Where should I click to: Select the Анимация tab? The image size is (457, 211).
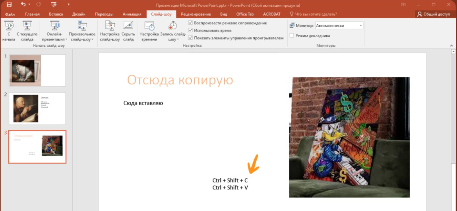pos(132,14)
